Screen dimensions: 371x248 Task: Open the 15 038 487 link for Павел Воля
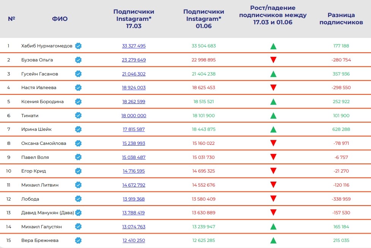click(134, 157)
